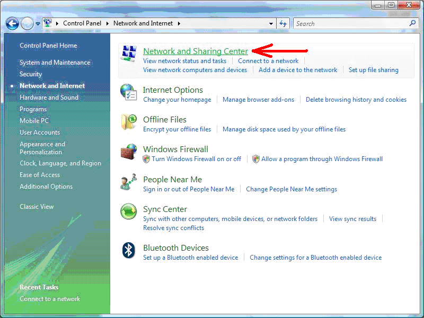Open Internet Options heading
The height and width of the screenshot is (318, 424).
[x=173, y=90]
